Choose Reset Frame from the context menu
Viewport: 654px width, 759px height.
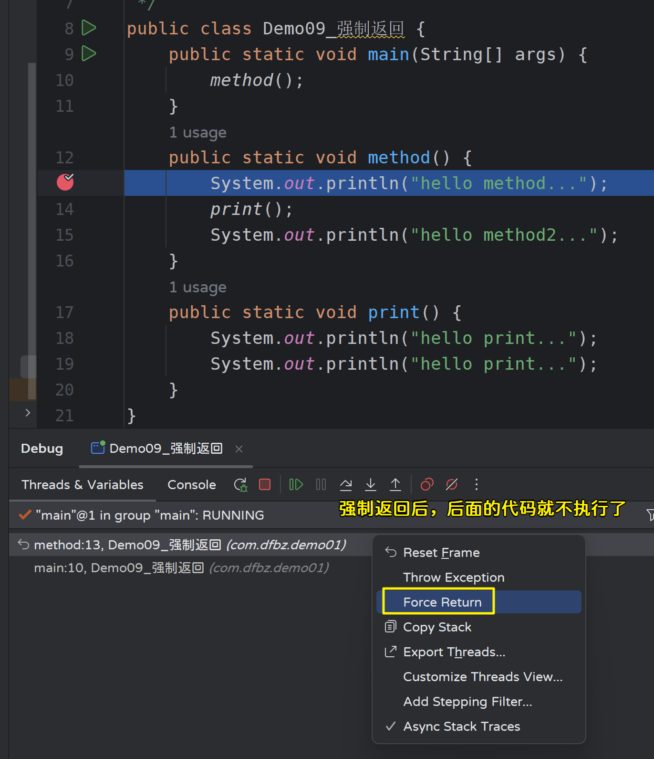point(478,553)
